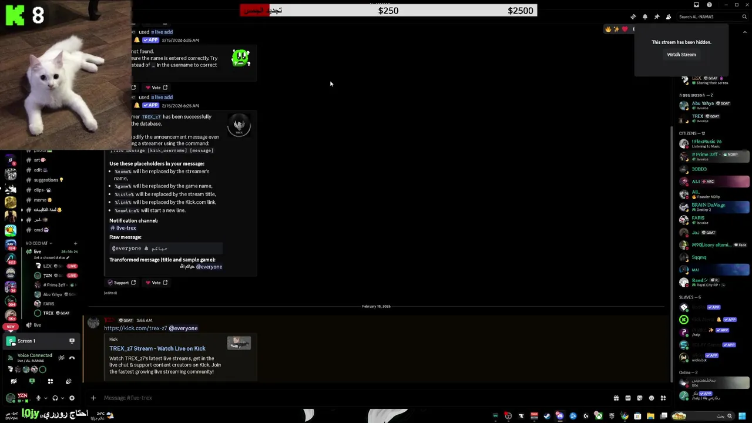This screenshot has height=423, width=752.
Task: Deafen with the headphones icon
Action: [55, 398]
